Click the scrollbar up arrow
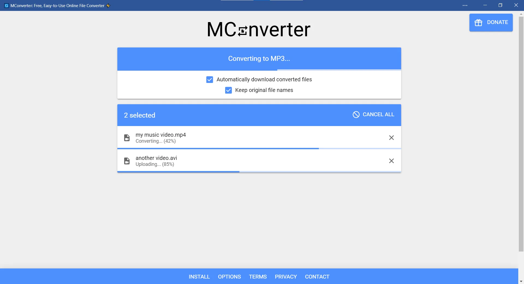524x284 pixels. point(521,14)
